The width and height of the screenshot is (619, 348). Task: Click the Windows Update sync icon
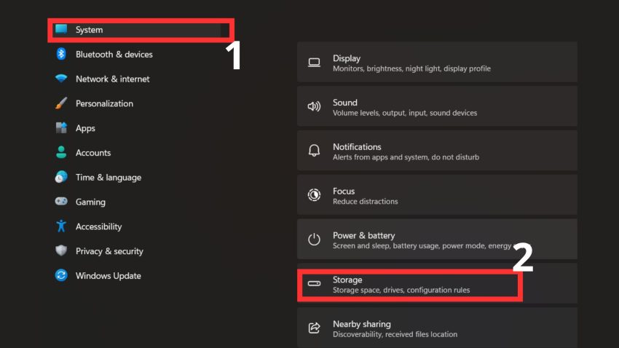(61, 275)
